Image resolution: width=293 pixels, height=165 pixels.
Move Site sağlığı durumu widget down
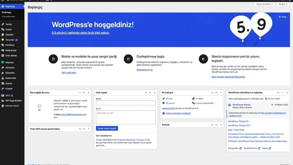pyautogui.click(x=84, y=93)
